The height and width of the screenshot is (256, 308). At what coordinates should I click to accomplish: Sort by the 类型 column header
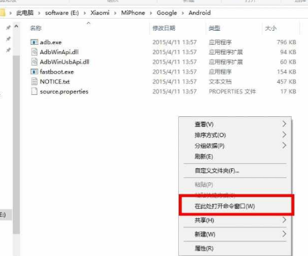pyautogui.click(x=214, y=28)
